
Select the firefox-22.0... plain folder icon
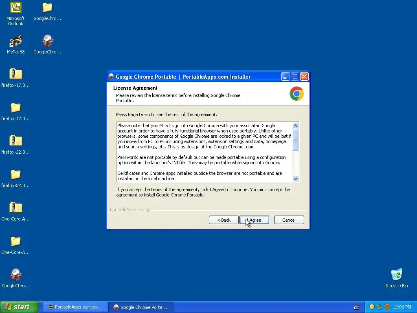pos(15,179)
